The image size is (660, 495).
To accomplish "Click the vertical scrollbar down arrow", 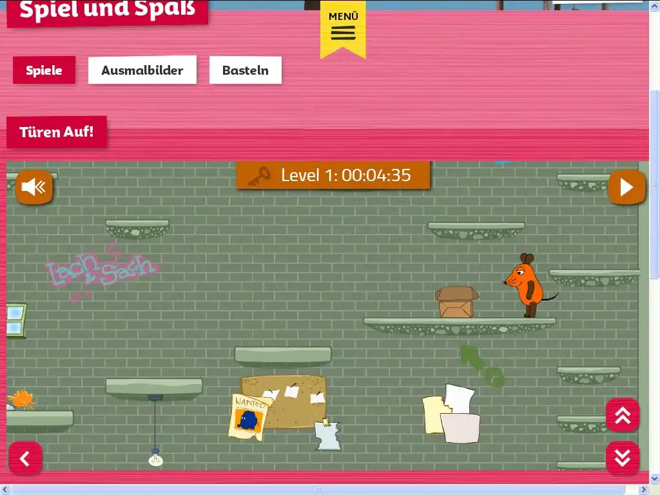I will (x=655, y=479).
